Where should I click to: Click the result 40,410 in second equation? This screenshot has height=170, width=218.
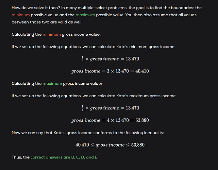142,71
